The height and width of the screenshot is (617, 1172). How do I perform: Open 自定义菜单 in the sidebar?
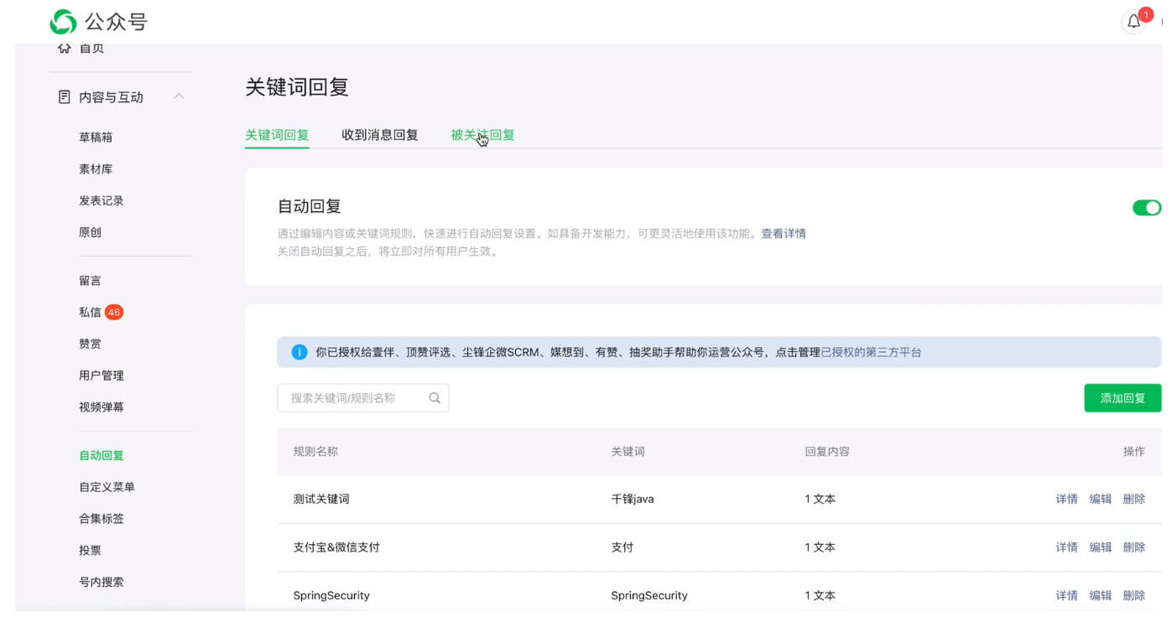(107, 488)
